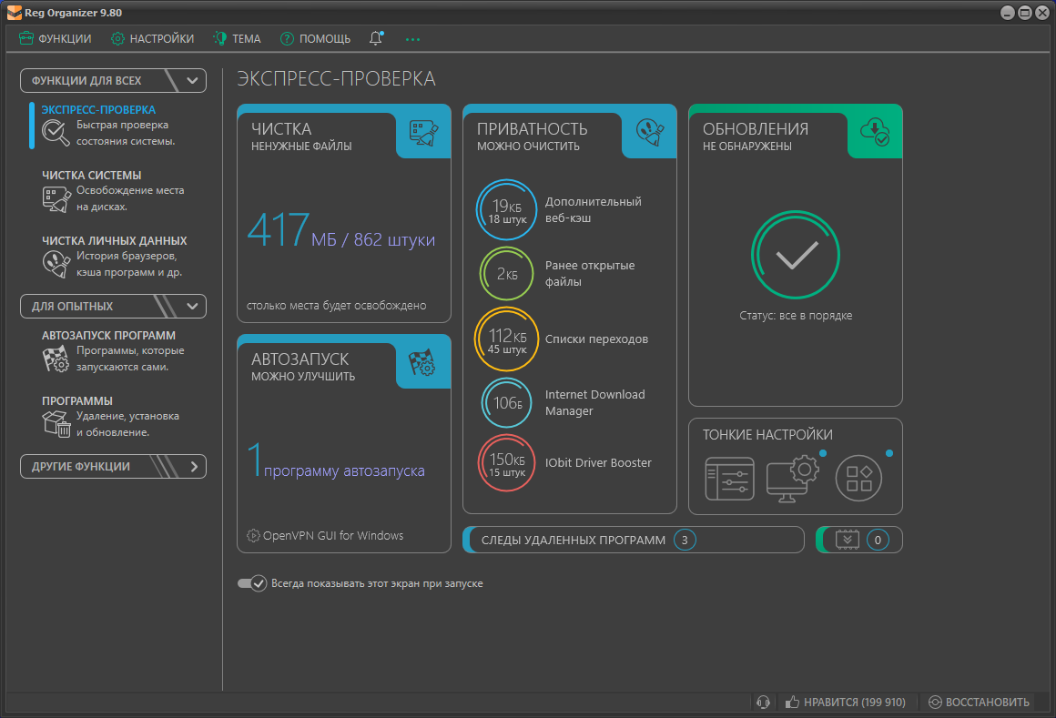This screenshot has width=1056, height=718.
Task: Click the traces count badge 3
Action: pos(685,540)
